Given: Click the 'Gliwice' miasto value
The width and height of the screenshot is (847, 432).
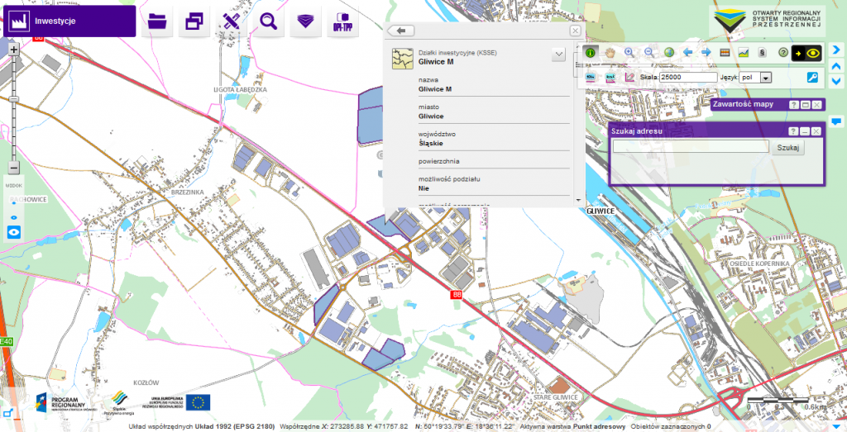Looking at the screenshot, I should point(431,116).
